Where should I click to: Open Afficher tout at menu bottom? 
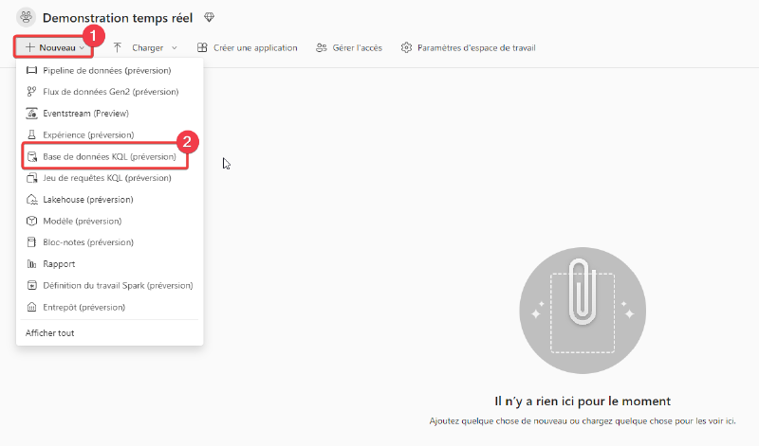pyautogui.click(x=50, y=333)
